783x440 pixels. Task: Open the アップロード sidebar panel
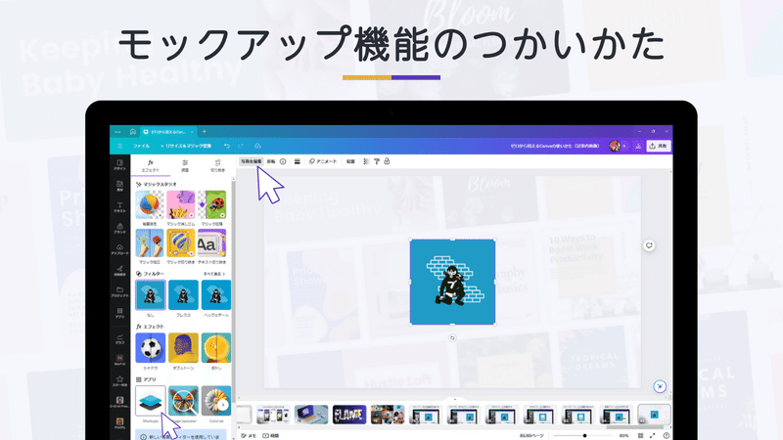click(x=119, y=249)
